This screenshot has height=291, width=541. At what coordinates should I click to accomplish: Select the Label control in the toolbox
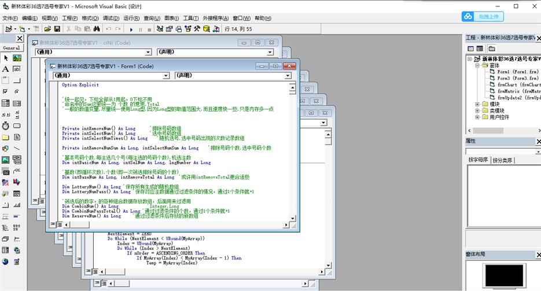point(6,69)
